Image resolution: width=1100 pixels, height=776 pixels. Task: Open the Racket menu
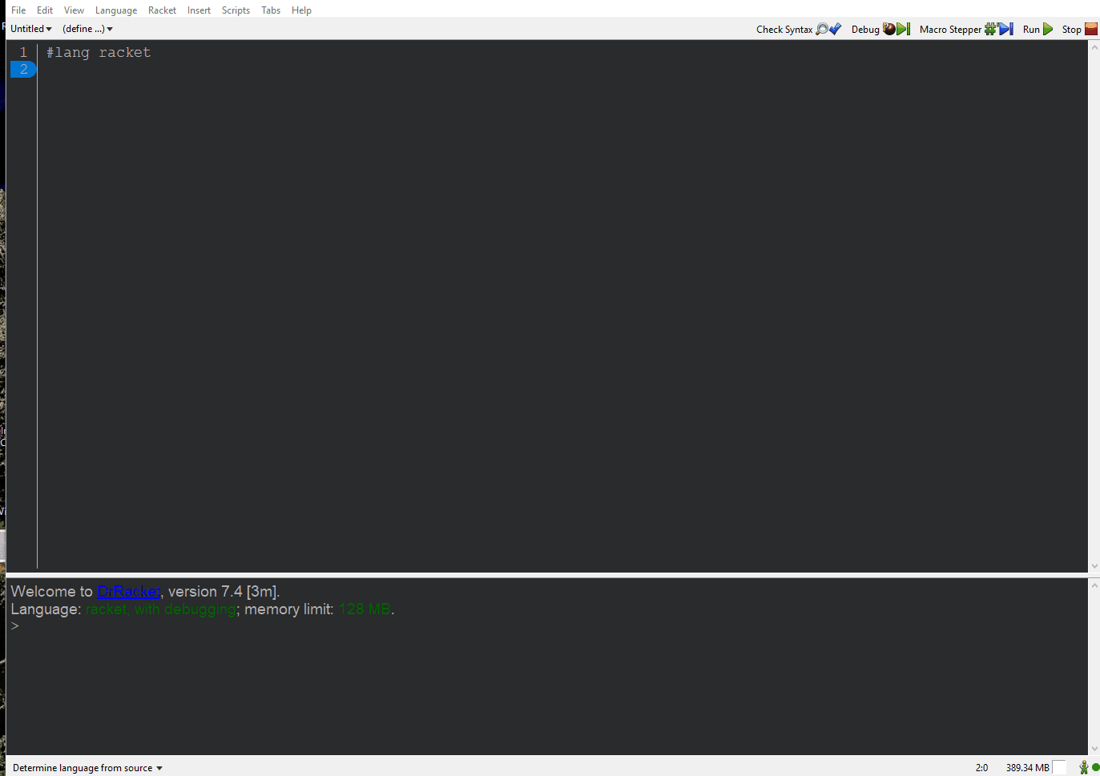coord(162,10)
